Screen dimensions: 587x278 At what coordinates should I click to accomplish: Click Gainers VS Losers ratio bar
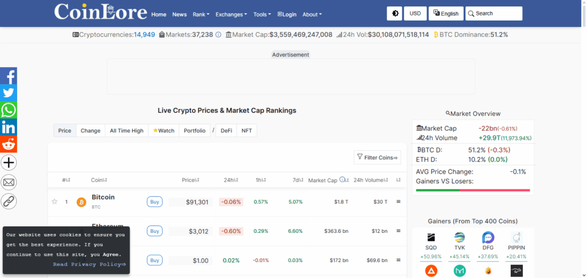click(473, 190)
